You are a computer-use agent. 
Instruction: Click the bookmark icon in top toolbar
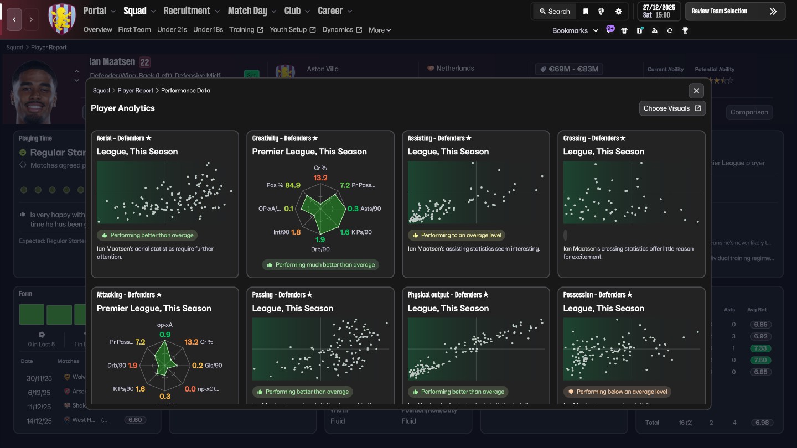(586, 11)
